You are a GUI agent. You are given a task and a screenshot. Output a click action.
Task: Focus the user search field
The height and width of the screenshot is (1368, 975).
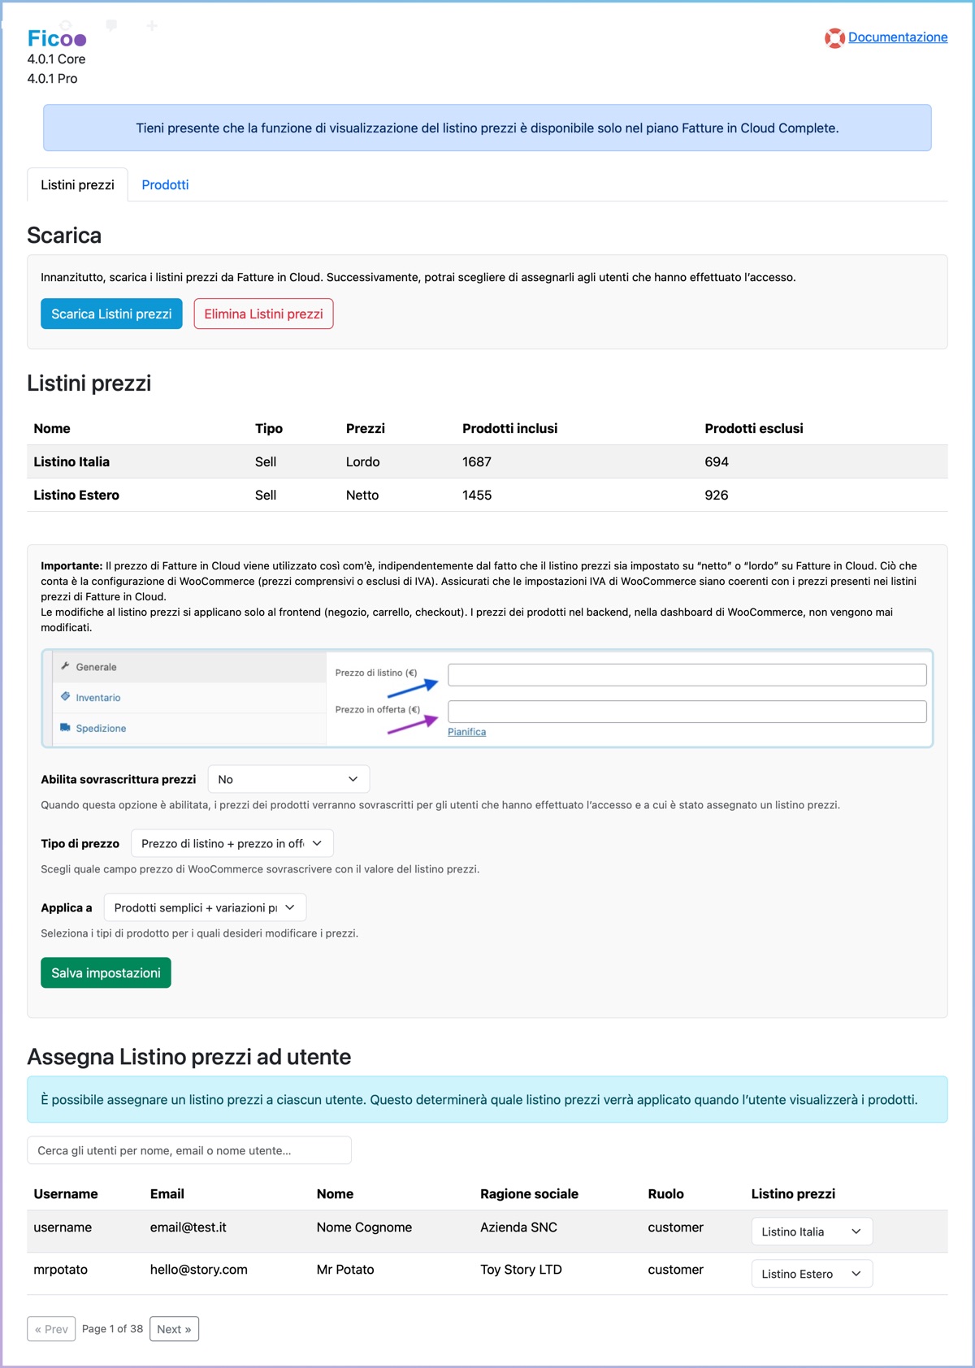pos(189,1150)
